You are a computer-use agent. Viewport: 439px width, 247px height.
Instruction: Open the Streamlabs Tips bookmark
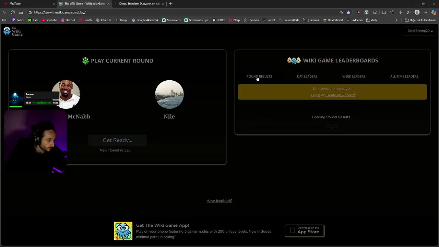(196, 20)
